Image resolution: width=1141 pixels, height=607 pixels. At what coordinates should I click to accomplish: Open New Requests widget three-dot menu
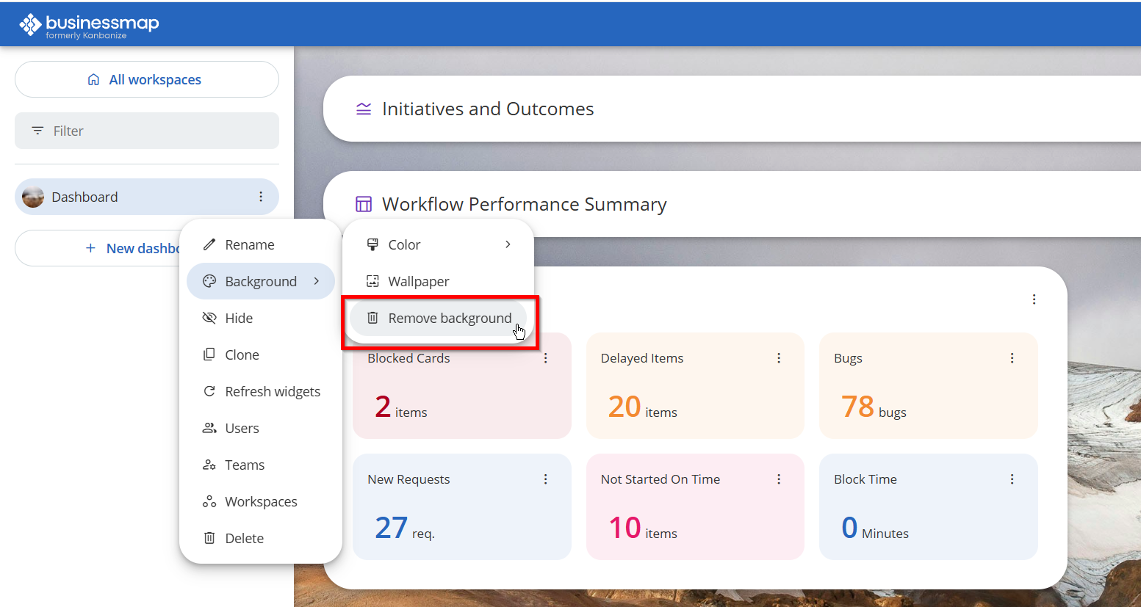tap(545, 479)
